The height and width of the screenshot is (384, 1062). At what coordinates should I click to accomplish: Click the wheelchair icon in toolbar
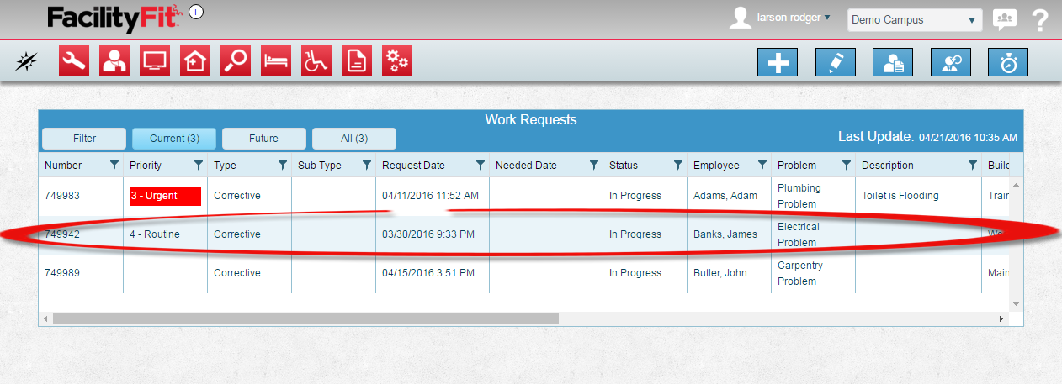coord(316,61)
